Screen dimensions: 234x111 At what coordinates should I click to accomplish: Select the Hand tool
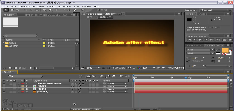pyautogui.click(x=12, y=10)
